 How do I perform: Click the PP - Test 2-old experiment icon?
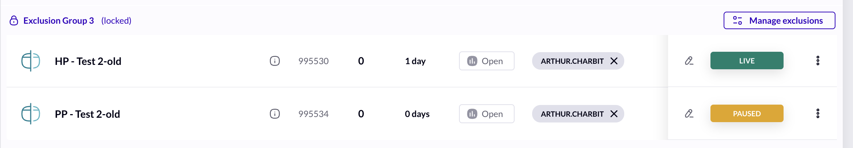[x=31, y=114]
